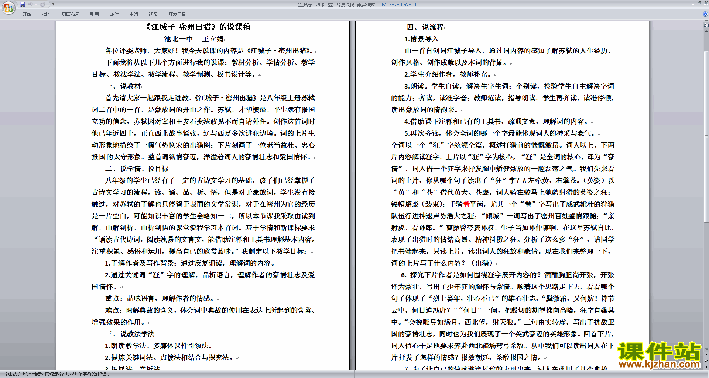Go to the previous page button
Image resolution: width=709 pixels, height=378 pixels.
(x=706, y=355)
